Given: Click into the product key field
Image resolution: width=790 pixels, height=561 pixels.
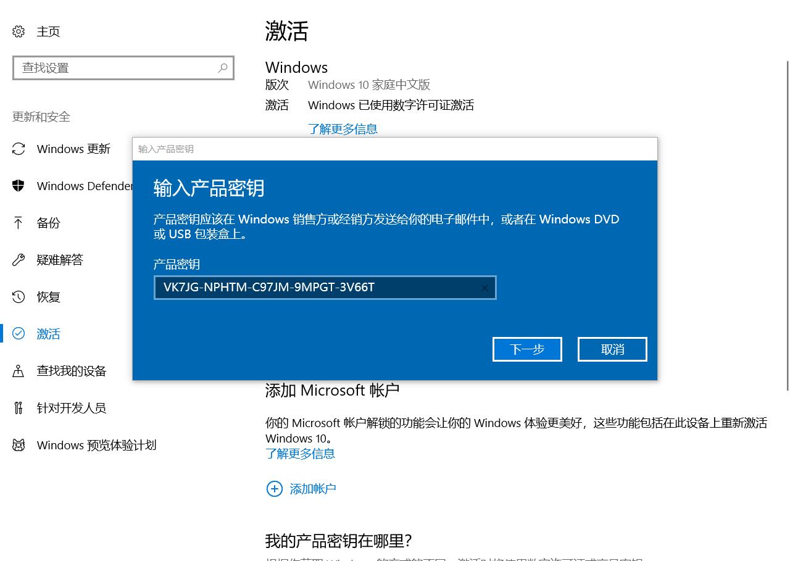Looking at the screenshot, I should click(325, 288).
